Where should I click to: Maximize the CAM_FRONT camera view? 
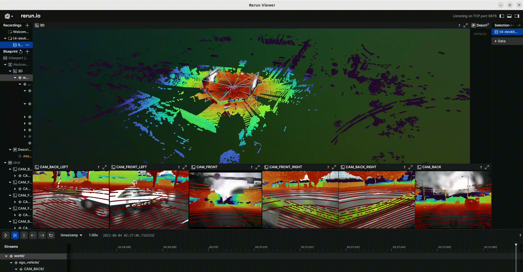point(257,167)
